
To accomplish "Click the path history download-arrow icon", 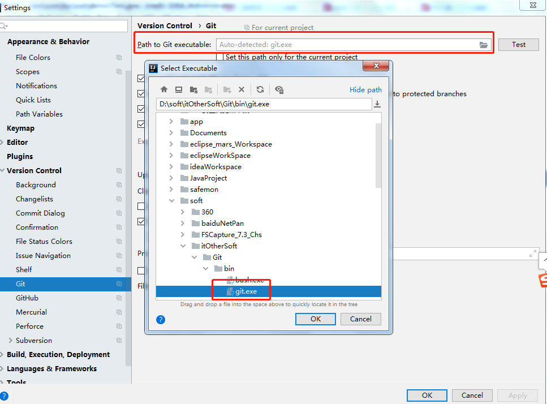I will [x=377, y=104].
